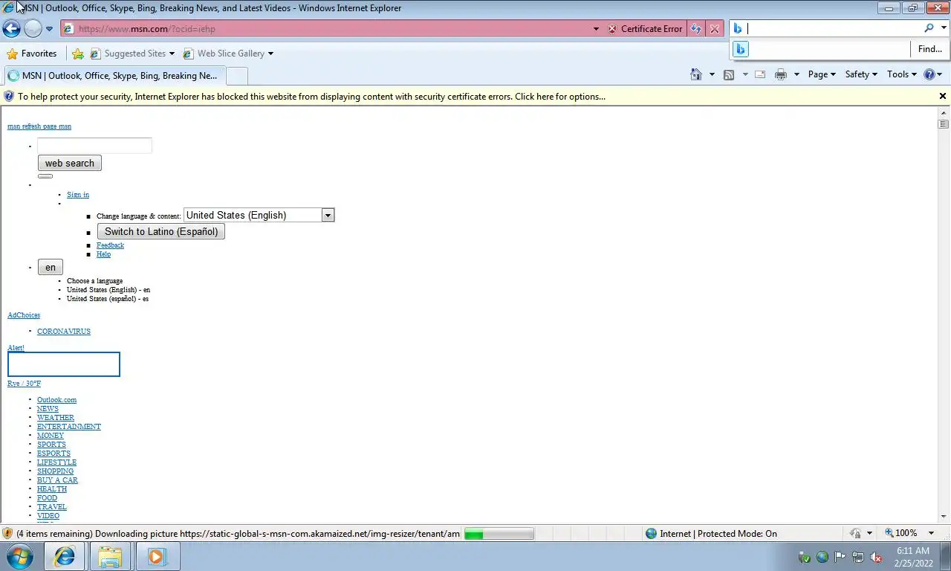Open the Windows Start menu orb
Viewport: 951px width, 571px height.
(x=20, y=556)
